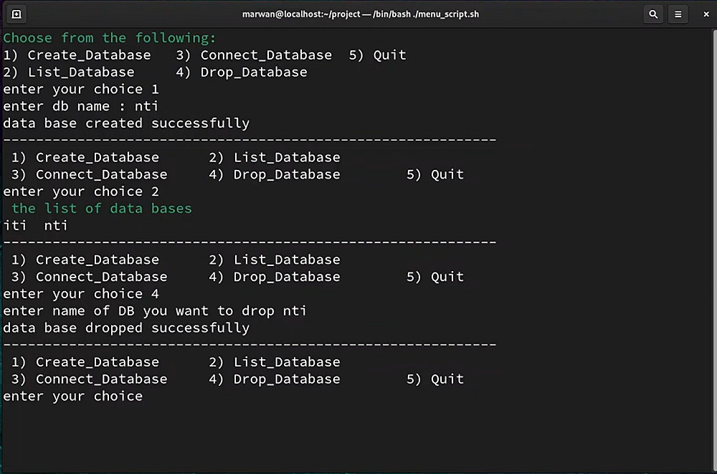Click the green "the list of data bases" text
This screenshot has width=717, height=474.
(102, 209)
